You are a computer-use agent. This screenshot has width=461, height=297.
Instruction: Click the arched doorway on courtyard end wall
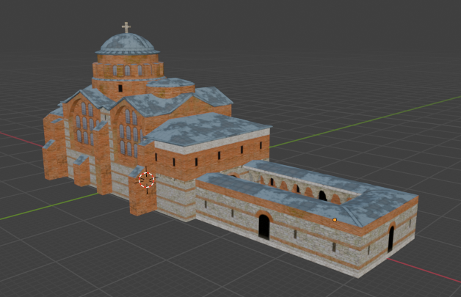[x=391, y=238]
